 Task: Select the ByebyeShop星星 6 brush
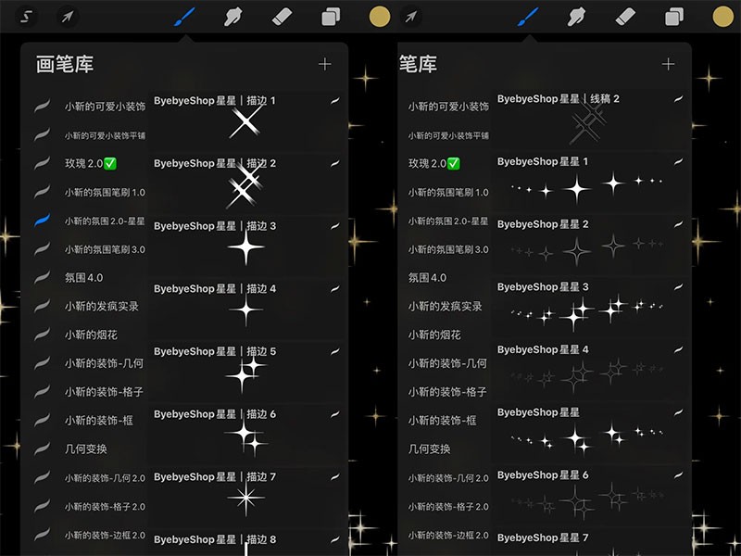588,493
